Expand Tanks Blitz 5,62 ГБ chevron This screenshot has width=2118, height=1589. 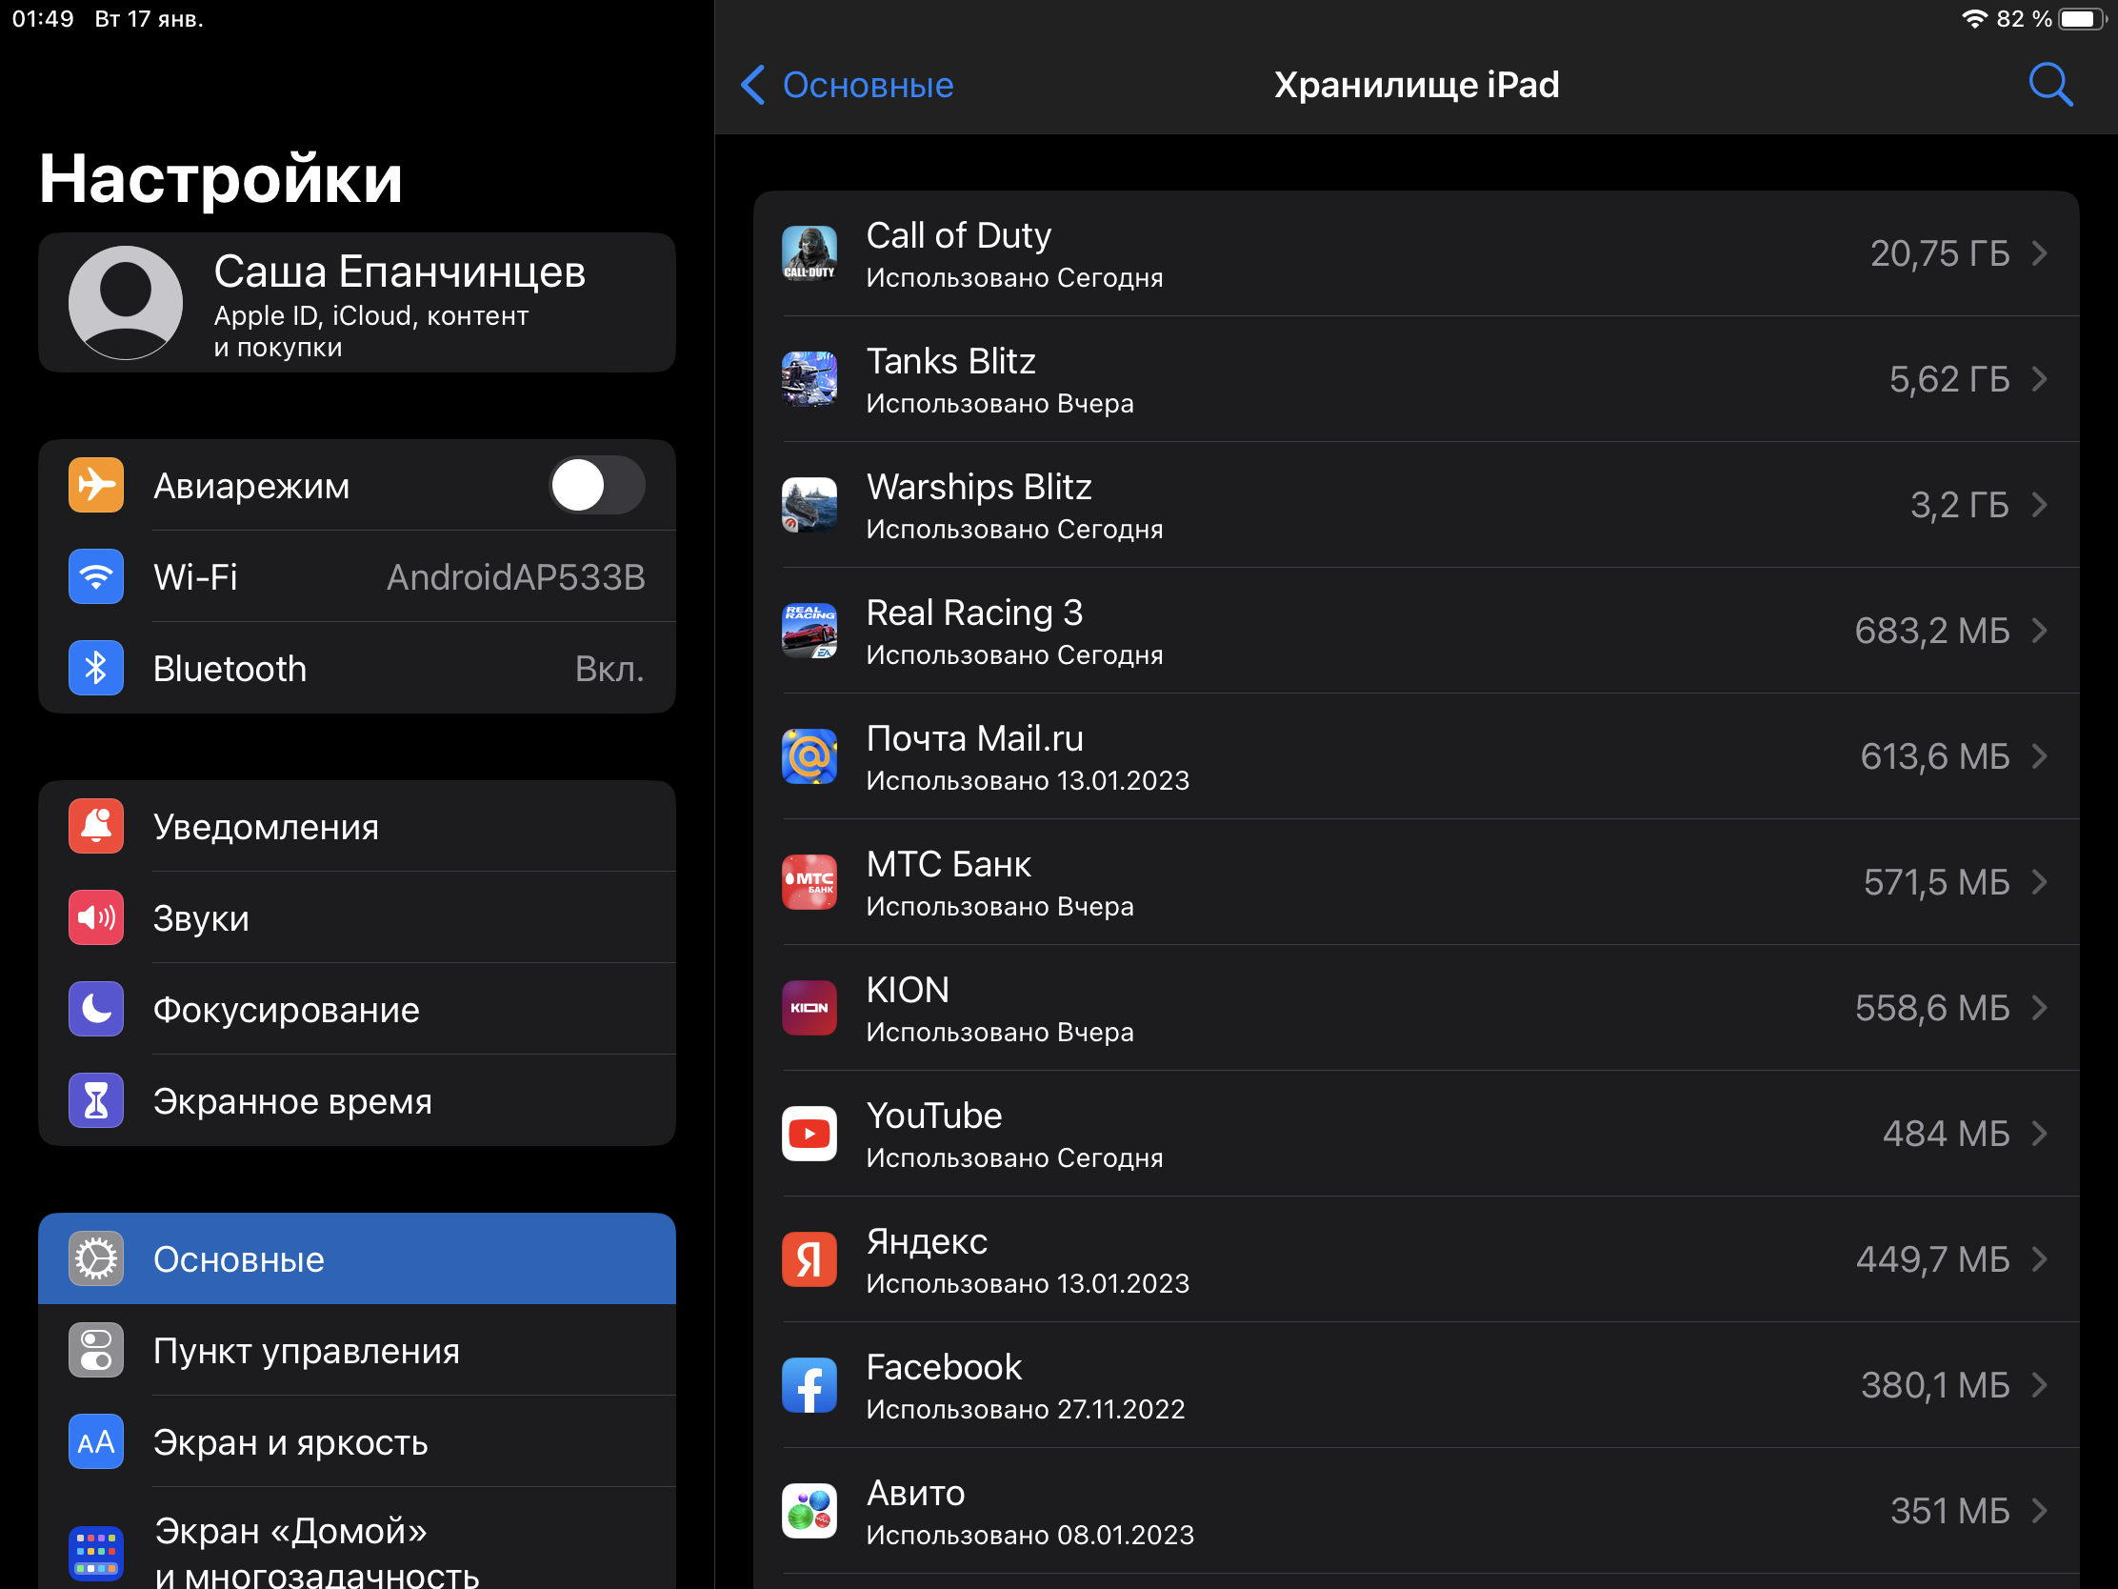2040,379
